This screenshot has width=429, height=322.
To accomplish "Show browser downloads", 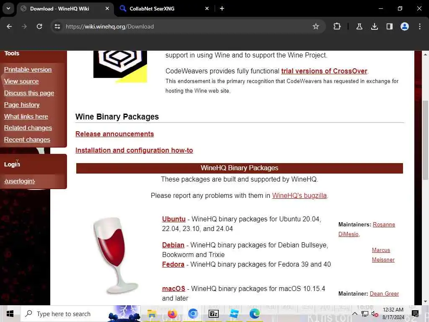I will [374, 26].
